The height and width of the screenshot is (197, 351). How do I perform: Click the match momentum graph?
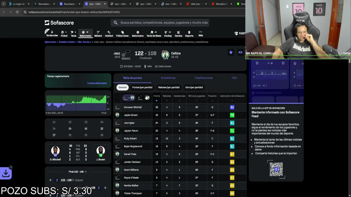(76, 103)
